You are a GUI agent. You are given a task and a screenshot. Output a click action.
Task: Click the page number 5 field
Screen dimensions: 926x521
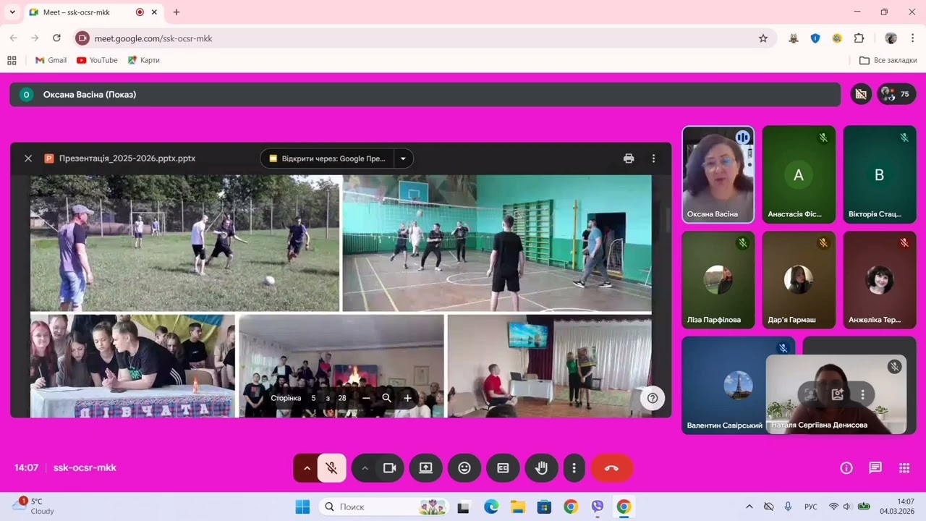point(313,398)
